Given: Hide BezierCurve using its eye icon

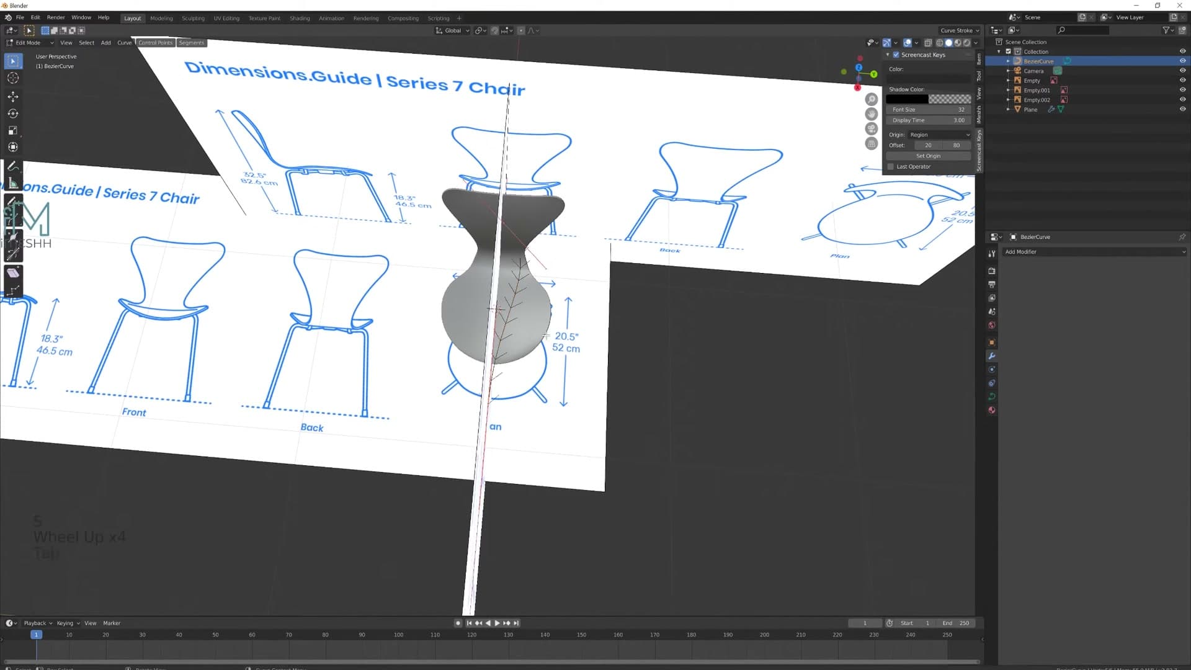Looking at the screenshot, I should pos(1182,61).
